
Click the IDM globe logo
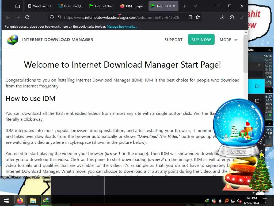(13, 40)
